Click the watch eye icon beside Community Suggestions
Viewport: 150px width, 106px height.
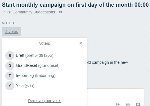pyautogui.click(x=60, y=12)
